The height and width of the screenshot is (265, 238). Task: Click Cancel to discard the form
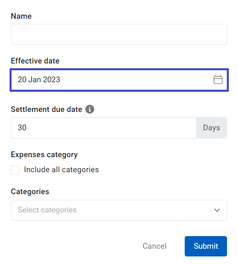click(x=155, y=246)
